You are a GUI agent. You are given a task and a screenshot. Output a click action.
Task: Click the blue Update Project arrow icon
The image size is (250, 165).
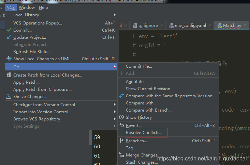tap(9, 37)
